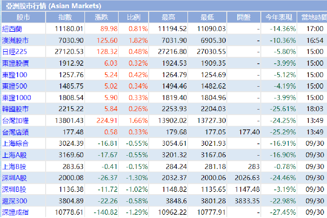Select the 上海B股 index link
This screenshot has width=327, height=218.
(x=14, y=166)
